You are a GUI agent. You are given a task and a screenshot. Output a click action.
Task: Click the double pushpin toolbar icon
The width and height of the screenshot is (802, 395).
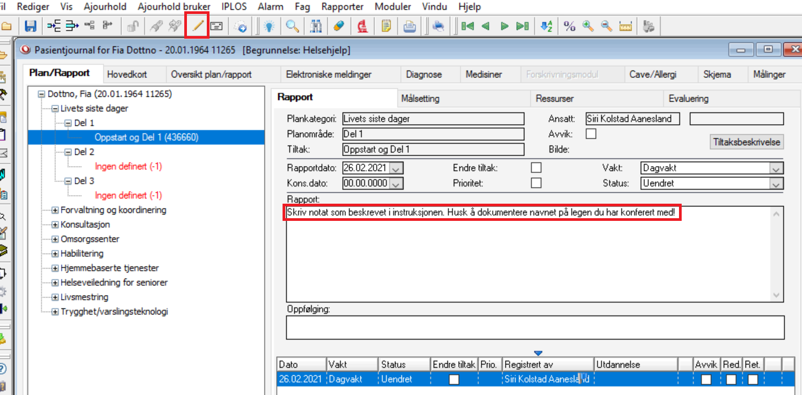pos(175,26)
